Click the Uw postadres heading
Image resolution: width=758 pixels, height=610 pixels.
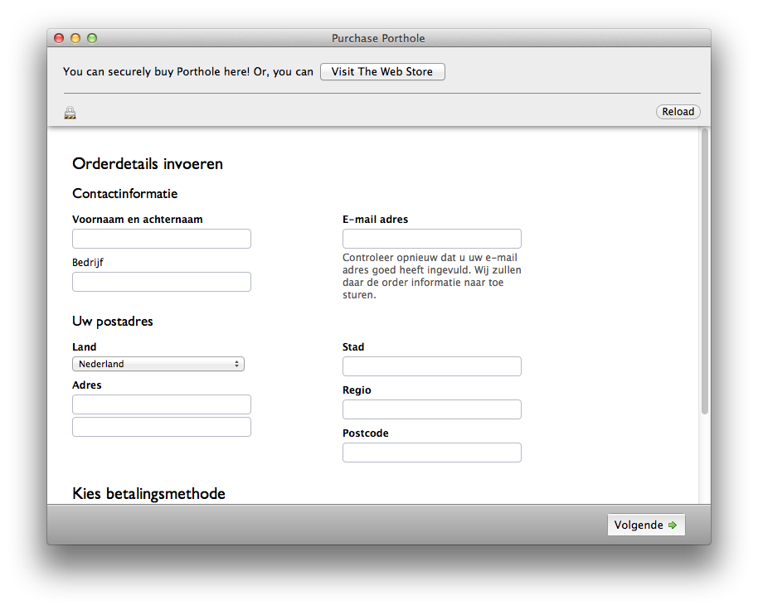point(113,322)
